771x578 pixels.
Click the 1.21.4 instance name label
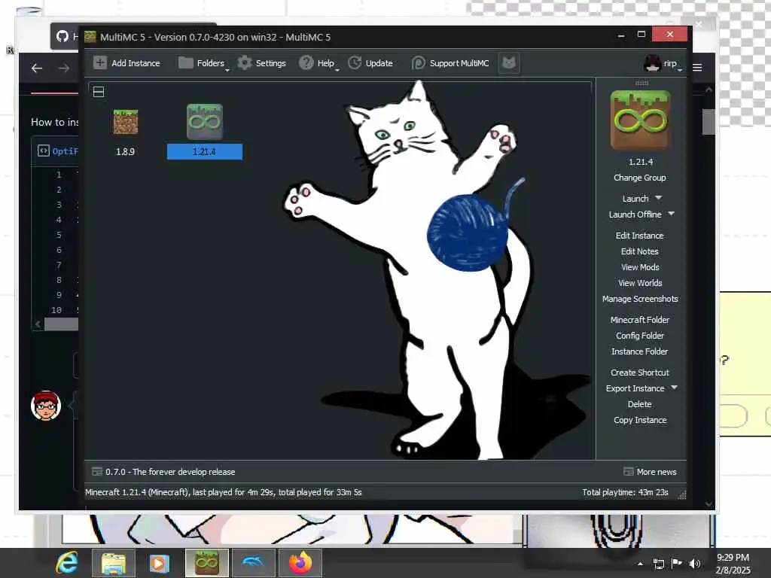coord(204,152)
